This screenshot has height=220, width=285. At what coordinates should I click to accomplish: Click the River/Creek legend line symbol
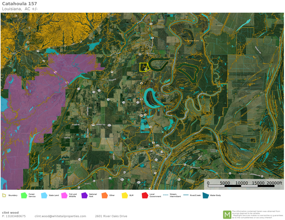(x=186, y=195)
